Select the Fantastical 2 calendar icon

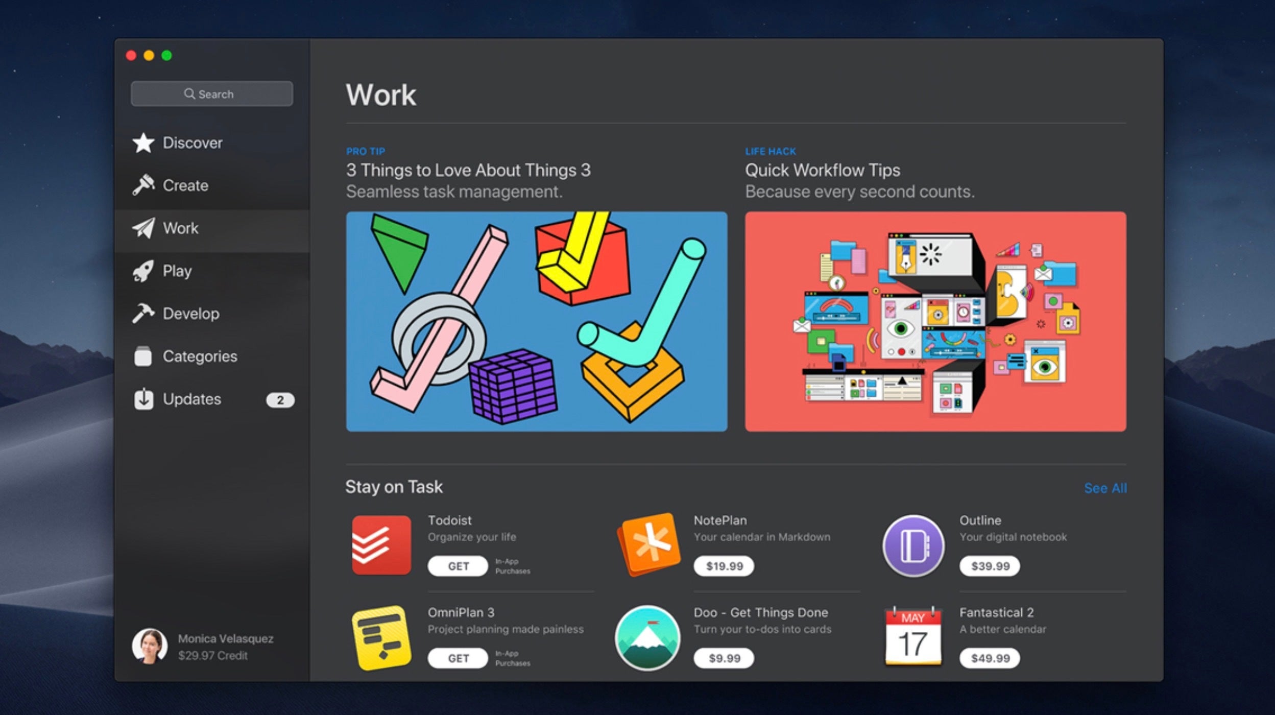pos(913,638)
